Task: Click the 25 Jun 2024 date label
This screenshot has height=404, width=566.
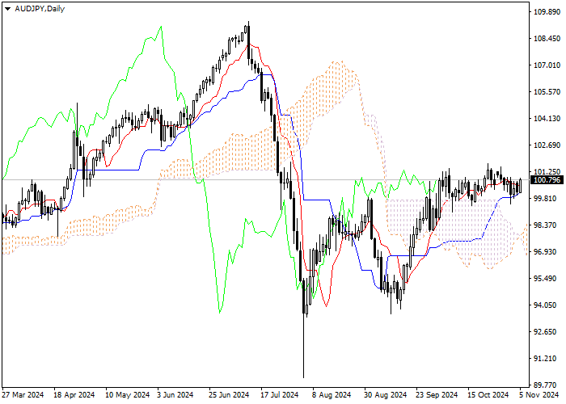Action: [x=229, y=395]
